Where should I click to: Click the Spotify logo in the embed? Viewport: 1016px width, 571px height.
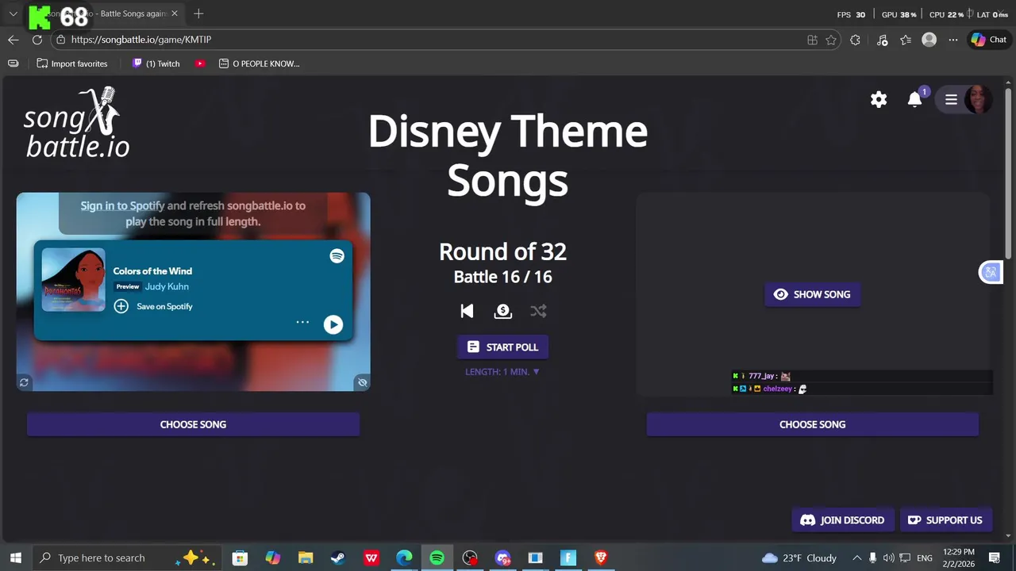337,256
